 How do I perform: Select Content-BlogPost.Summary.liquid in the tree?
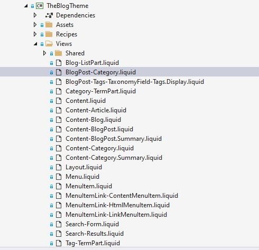(x=114, y=139)
